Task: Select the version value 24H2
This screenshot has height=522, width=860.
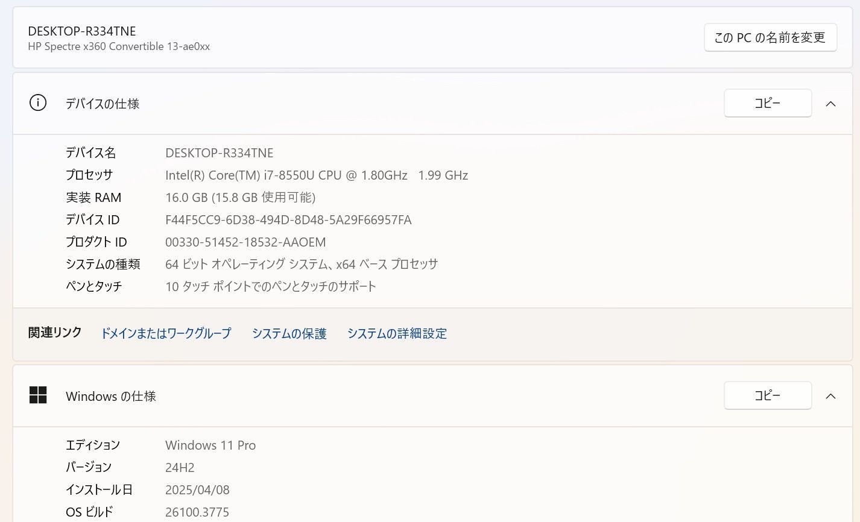Action: coord(180,468)
